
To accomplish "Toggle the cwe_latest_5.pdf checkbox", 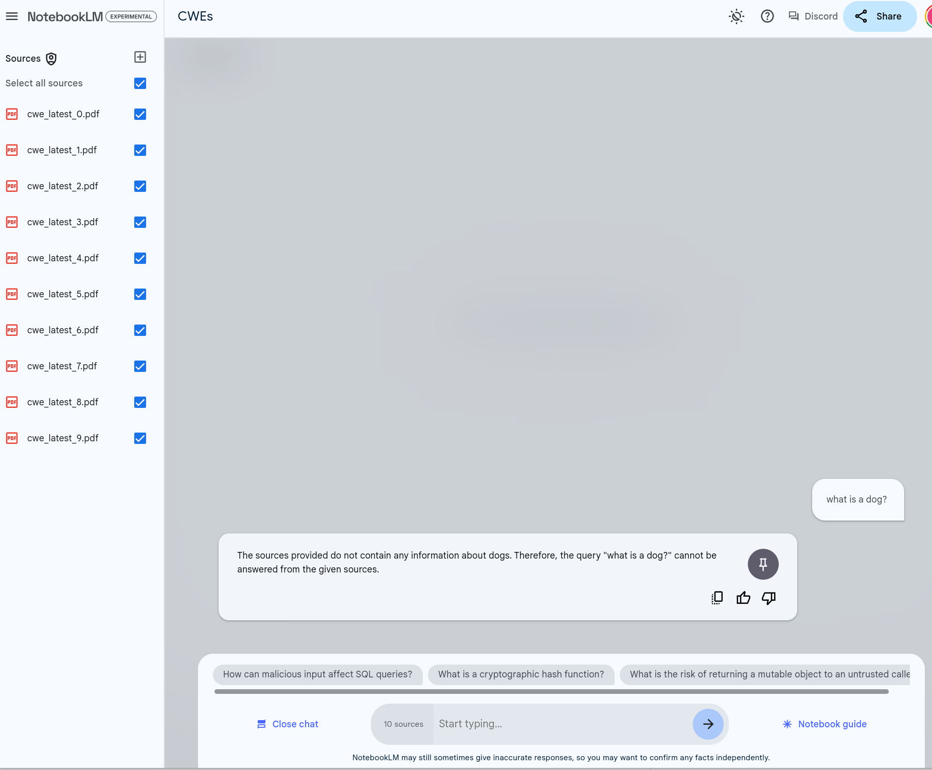I will 140,294.
